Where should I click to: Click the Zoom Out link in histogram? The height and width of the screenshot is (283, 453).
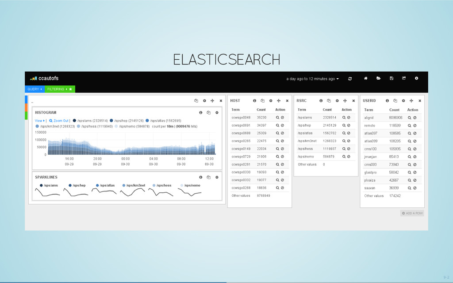coord(59,121)
